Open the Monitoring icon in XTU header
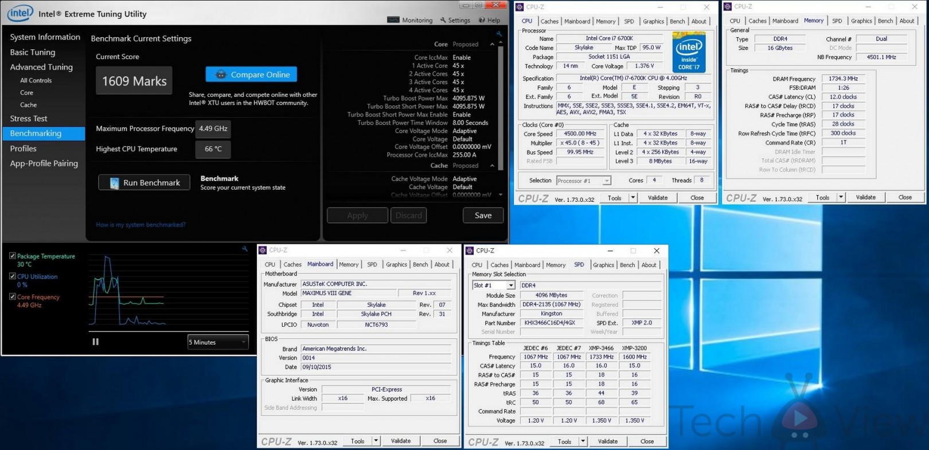This screenshot has width=929, height=450. click(x=393, y=20)
